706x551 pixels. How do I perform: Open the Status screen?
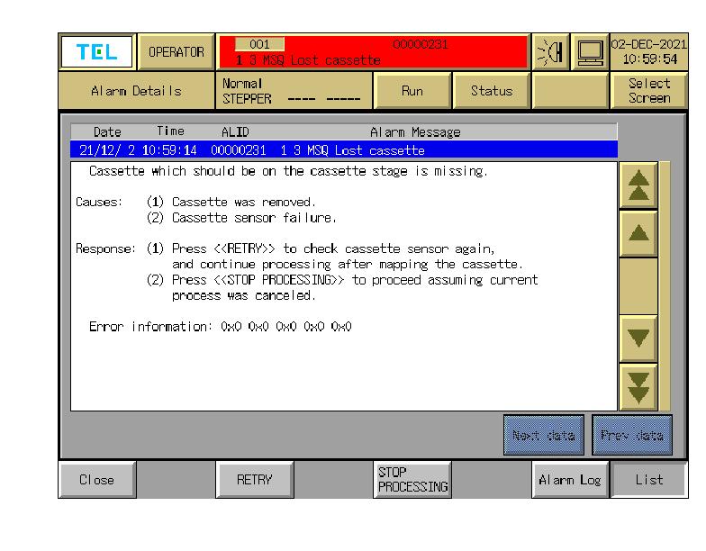click(x=492, y=90)
